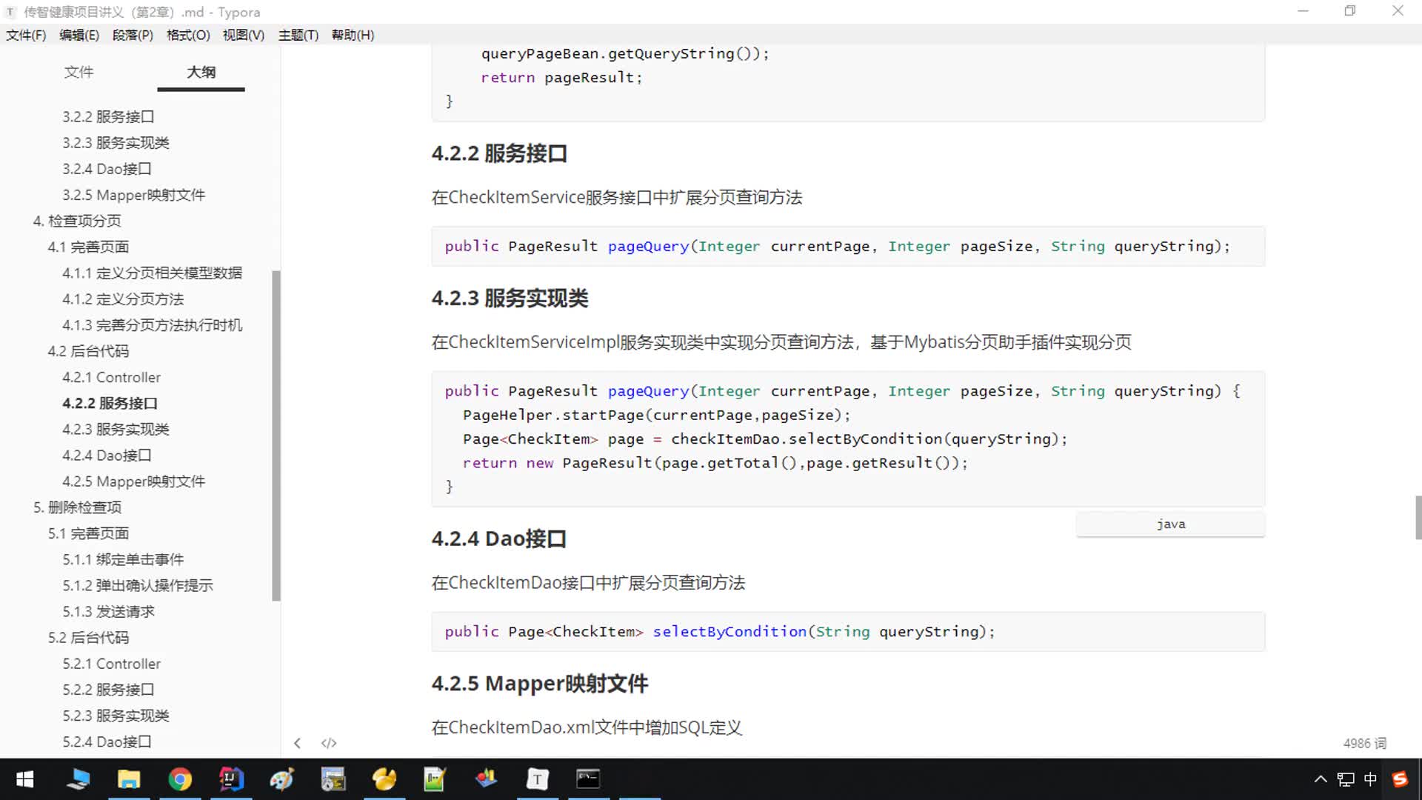The image size is (1422, 800).
Task: Select outline item 4.1.2 定义分页方法
Action: coord(123,299)
